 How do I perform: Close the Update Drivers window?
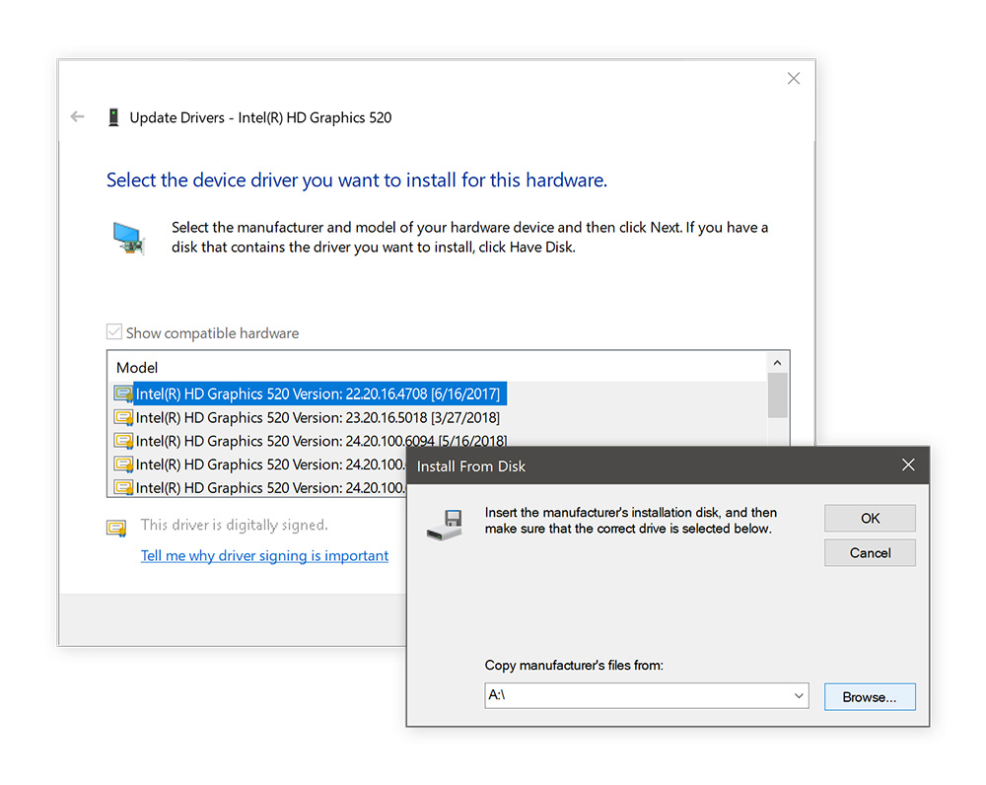coord(794,78)
